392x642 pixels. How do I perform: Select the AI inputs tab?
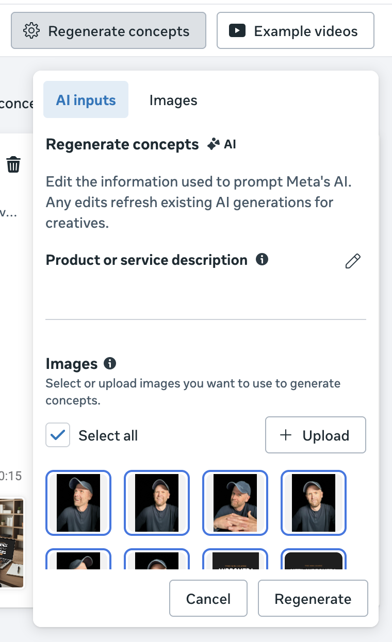pos(86,100)
